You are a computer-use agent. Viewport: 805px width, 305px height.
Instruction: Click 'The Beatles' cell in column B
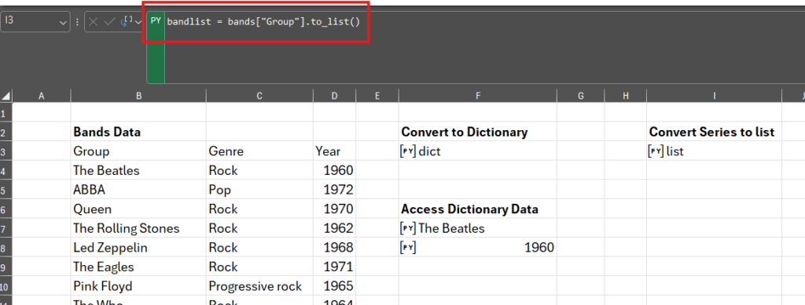point(138,170)
